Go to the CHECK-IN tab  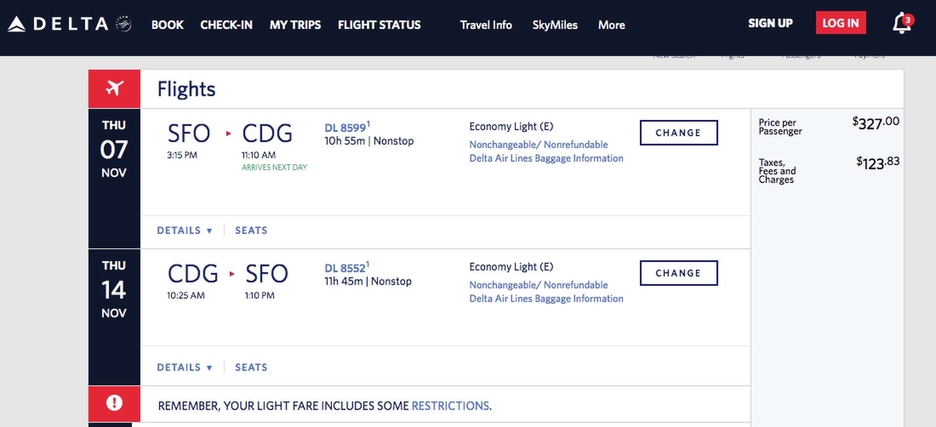[226, 25]
